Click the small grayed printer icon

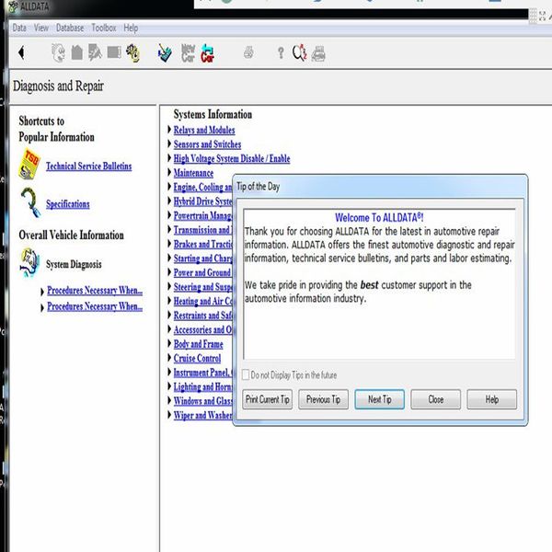click(x=248, y=52)
